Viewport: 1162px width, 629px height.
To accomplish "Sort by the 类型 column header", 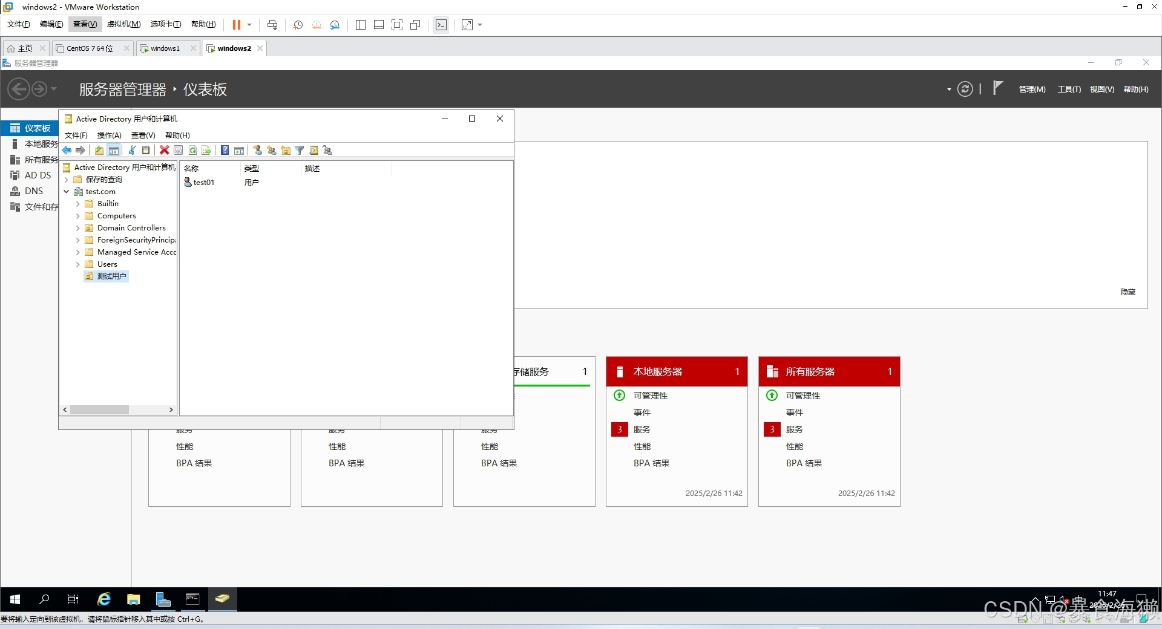I will click(x=270, y=168).
